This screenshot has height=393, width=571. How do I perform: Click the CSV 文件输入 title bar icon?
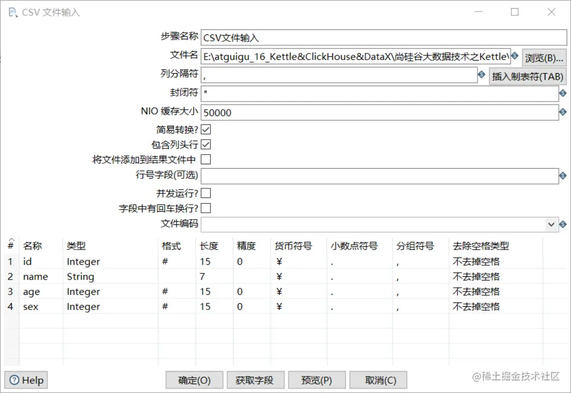pyautogui.click(x=13, y=13)
